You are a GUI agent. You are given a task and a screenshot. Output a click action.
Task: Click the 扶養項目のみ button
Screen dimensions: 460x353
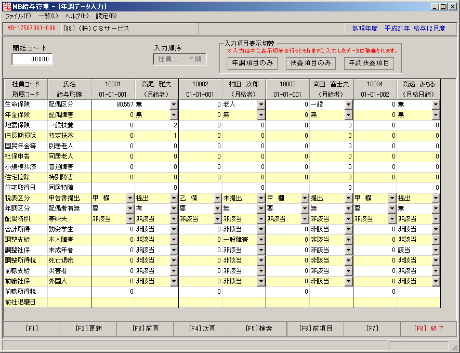[x=311, y=63]
